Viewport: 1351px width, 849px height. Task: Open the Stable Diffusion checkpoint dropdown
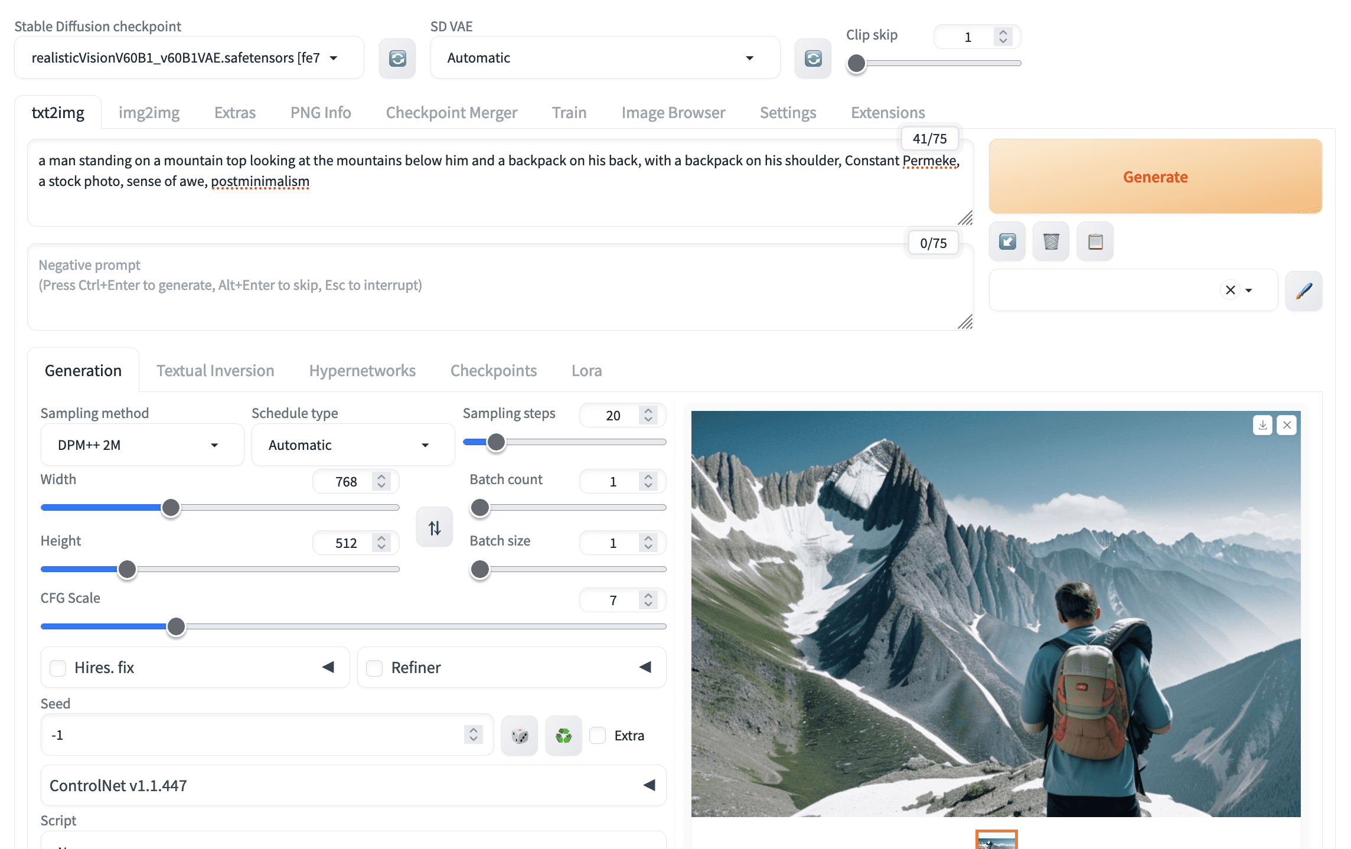click(x=189, y=58)
